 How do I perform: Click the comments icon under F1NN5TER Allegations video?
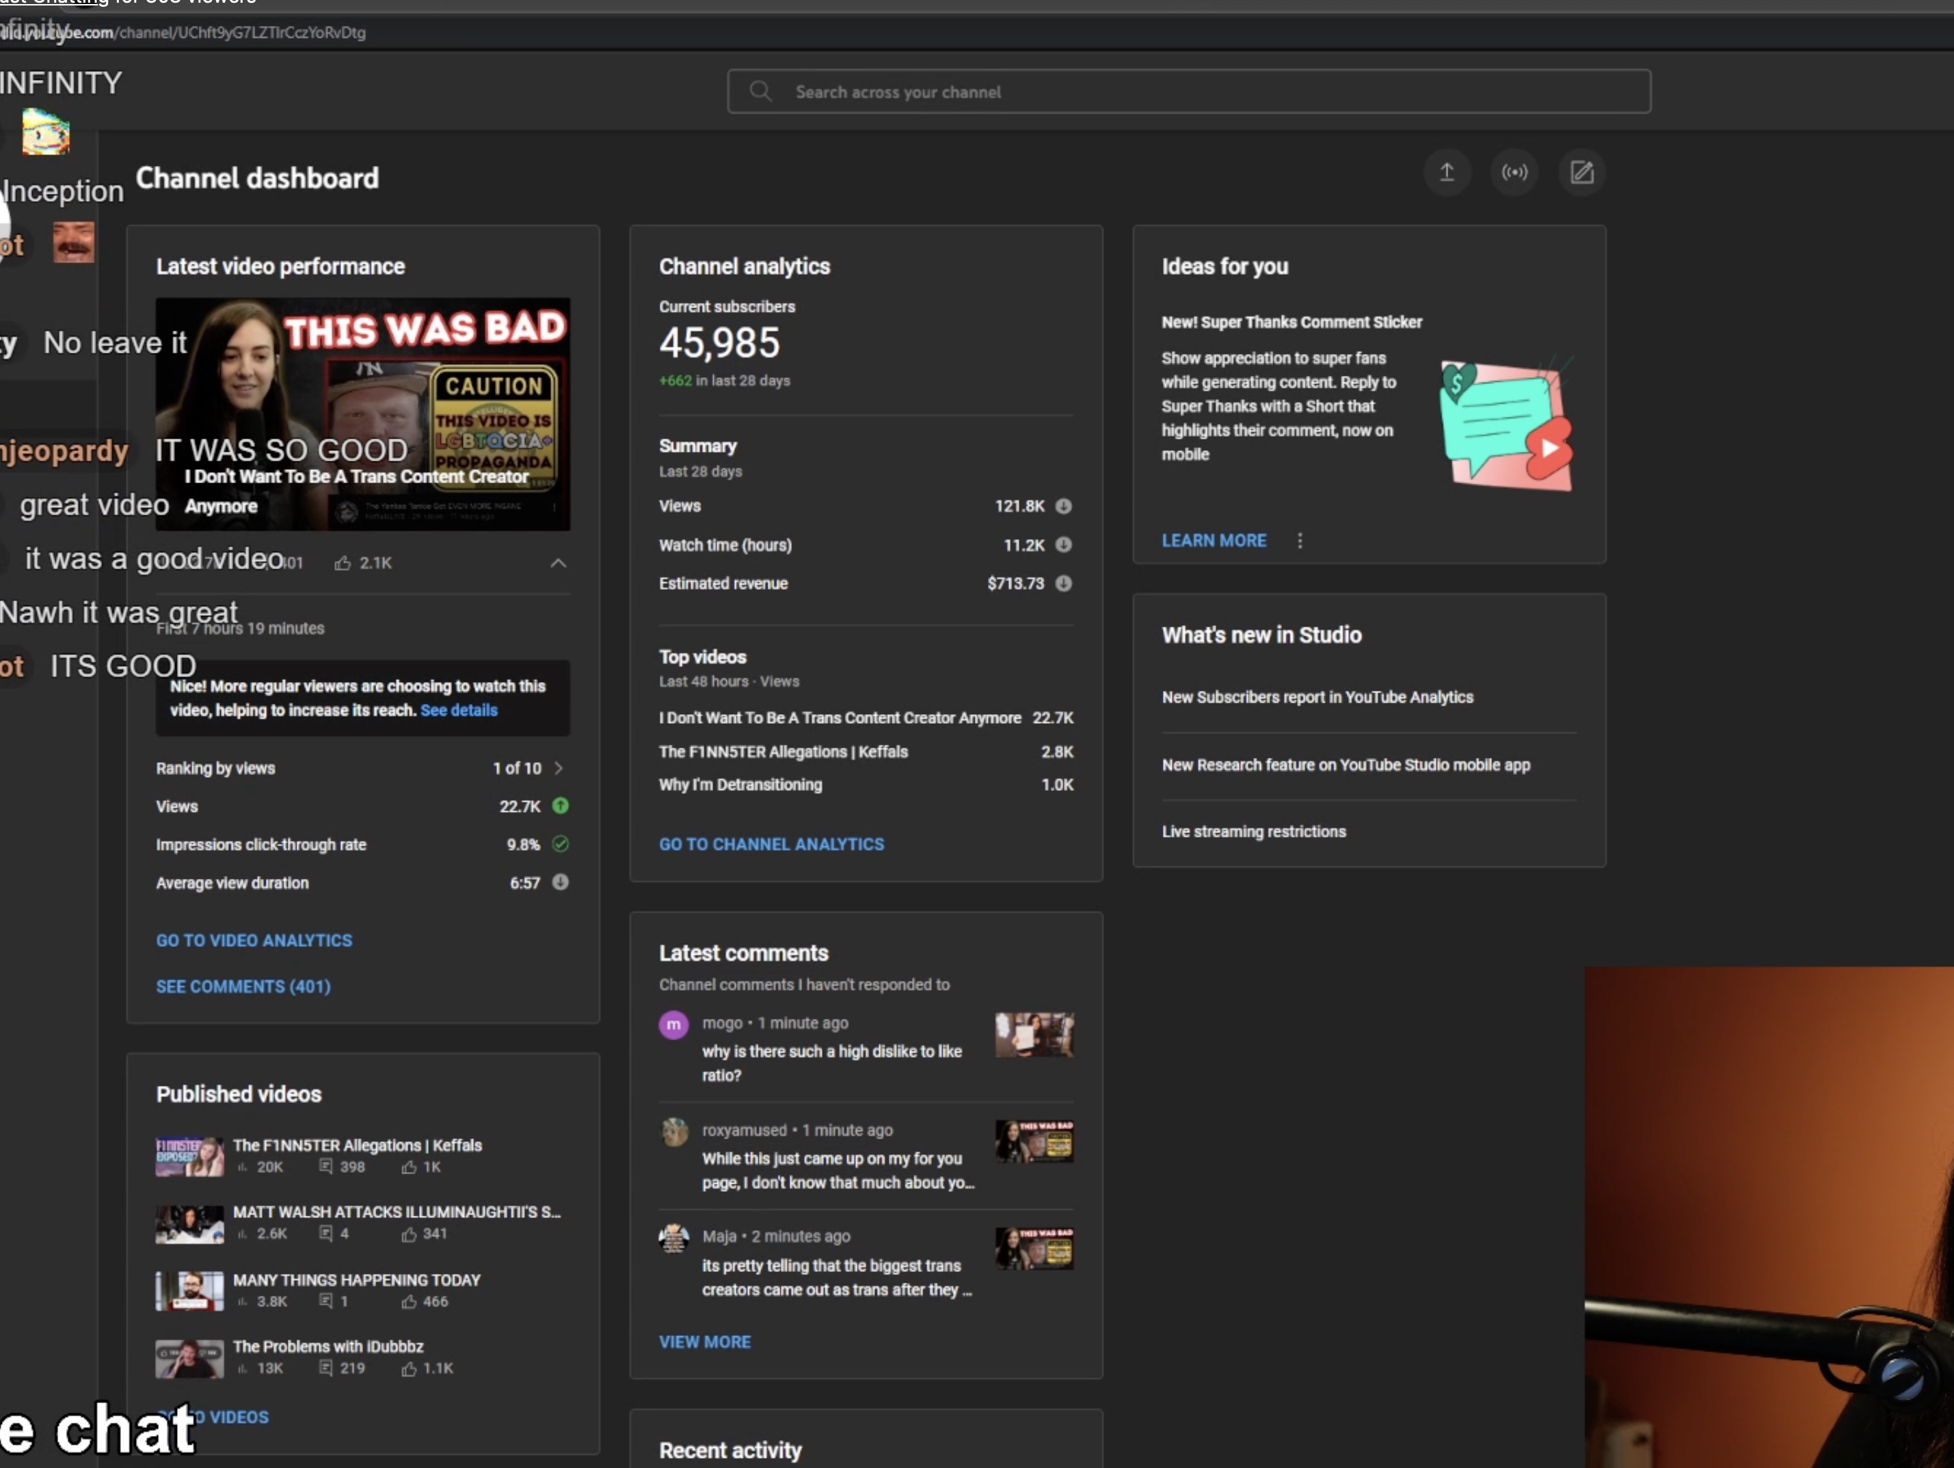tap(326, 1167)
